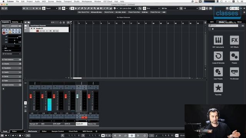Toggle the transport Cycle loop button
246x138 pixels.
coord(125,135)
